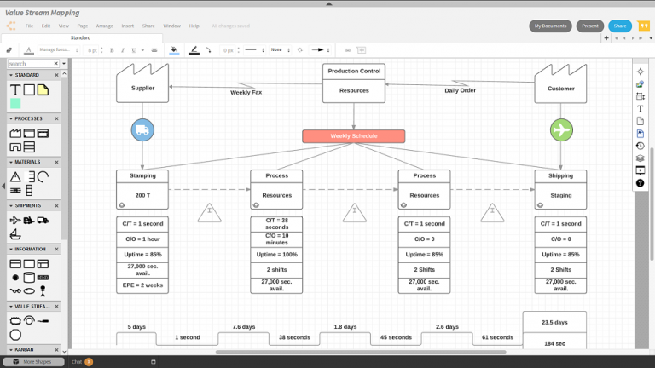Toggle bold text formatting
Viewport: 655px width, 368px height.
click(112, 50)
